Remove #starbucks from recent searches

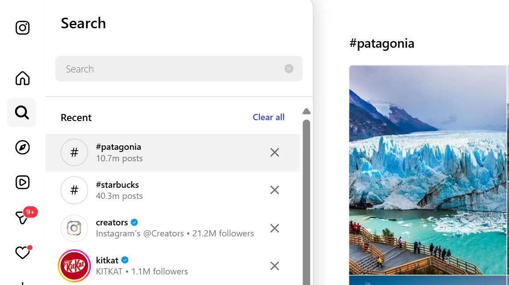pyautogui.click(x=274, y=190)
